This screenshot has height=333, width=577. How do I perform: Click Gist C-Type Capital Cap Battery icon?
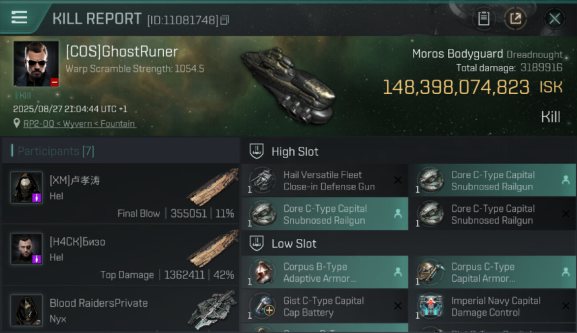[x=262, y=306]
